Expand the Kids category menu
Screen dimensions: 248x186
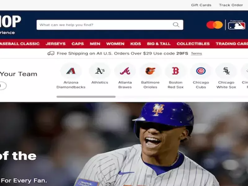(135, 44)
